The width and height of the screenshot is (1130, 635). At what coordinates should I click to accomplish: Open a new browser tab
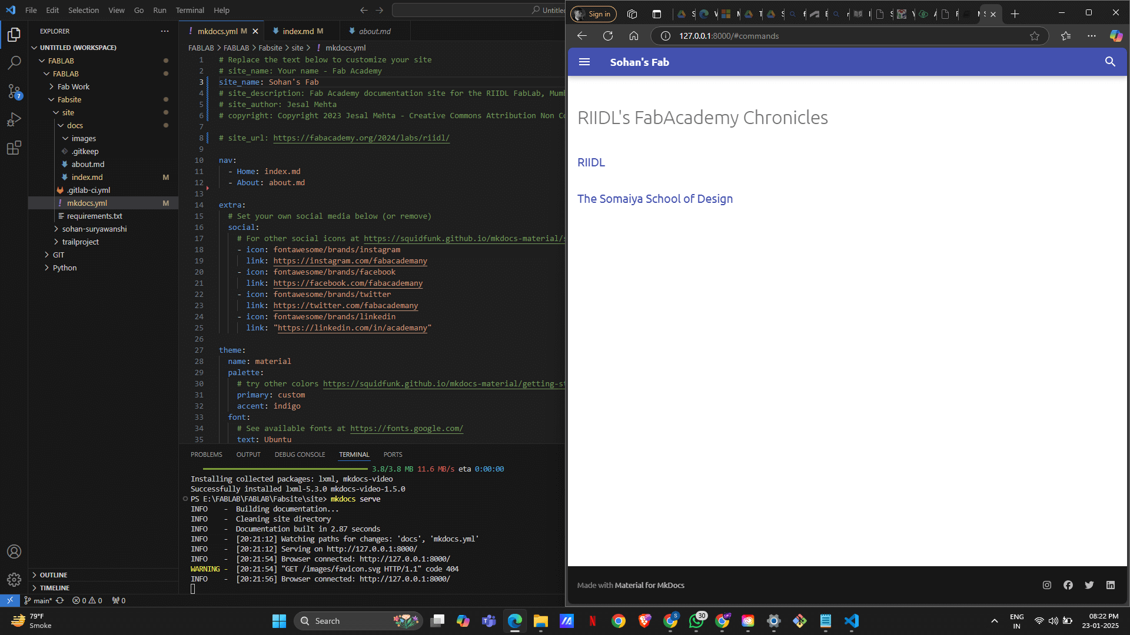tap(1015, 14)
